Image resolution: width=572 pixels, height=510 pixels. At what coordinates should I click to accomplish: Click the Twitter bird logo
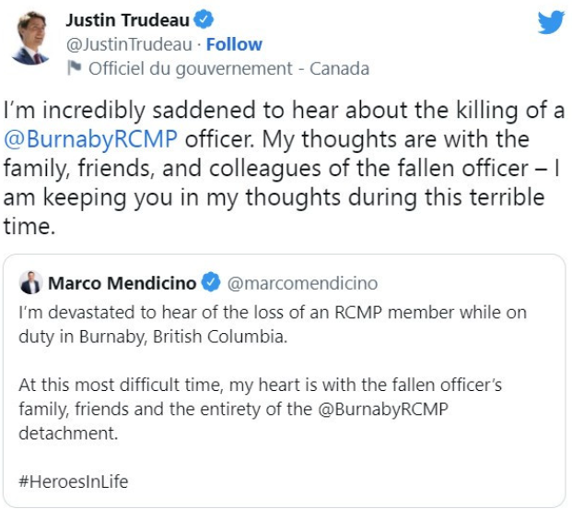[550, 22]
